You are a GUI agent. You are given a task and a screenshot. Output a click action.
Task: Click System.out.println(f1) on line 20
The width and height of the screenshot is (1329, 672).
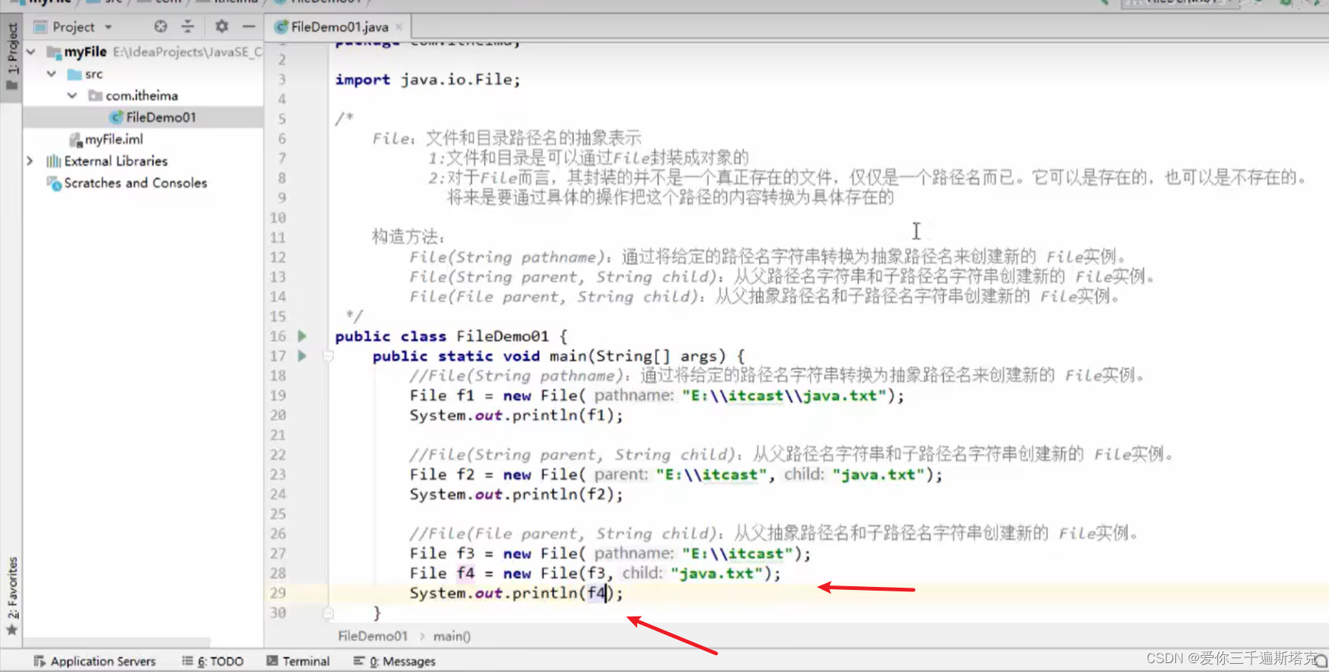pos(517,415)
